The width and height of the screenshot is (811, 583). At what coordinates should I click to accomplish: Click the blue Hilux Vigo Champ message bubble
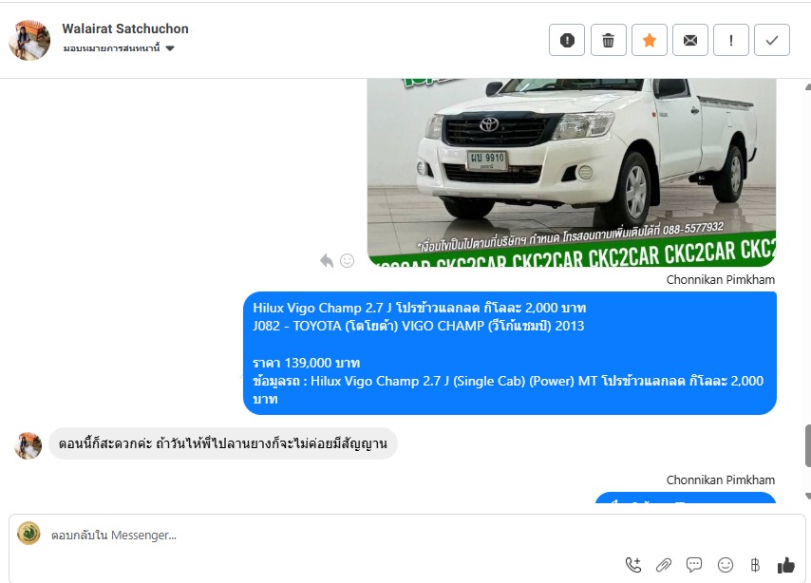click(509, 353)
